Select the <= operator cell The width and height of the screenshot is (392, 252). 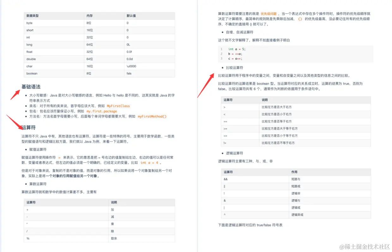(240, 136)
